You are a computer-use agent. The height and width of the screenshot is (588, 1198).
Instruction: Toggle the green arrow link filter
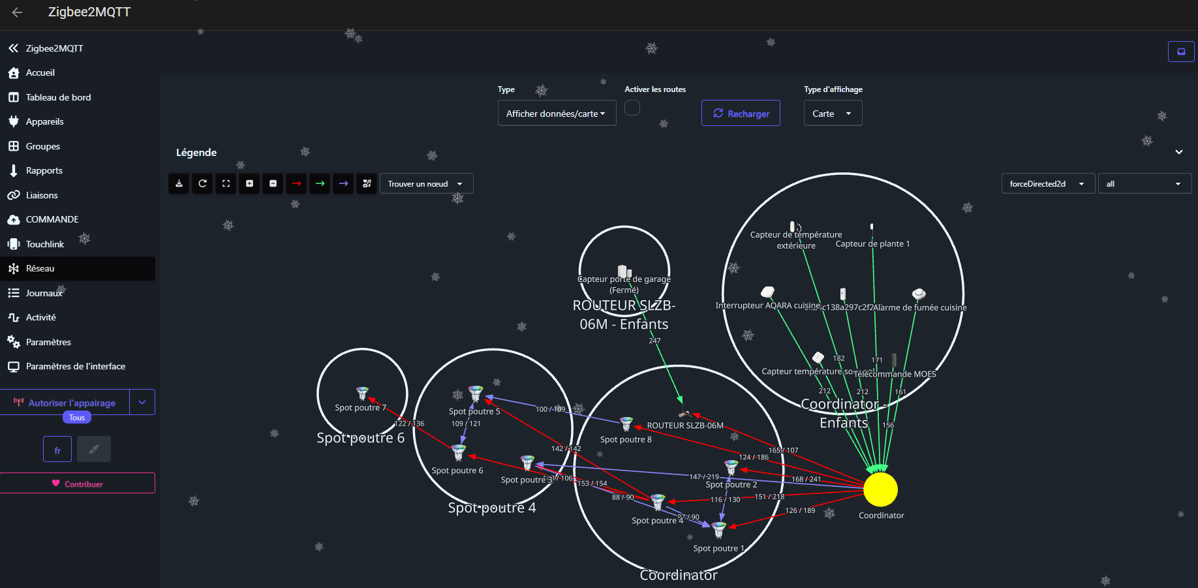320,184
